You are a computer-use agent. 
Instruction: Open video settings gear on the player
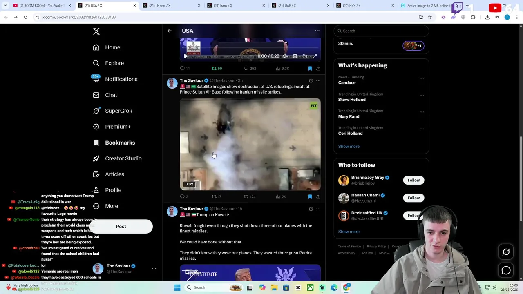(x=295, y=56)
